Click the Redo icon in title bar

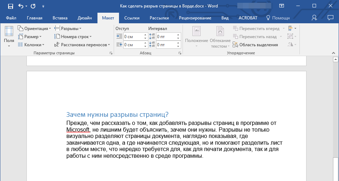(x=33, y=6)
